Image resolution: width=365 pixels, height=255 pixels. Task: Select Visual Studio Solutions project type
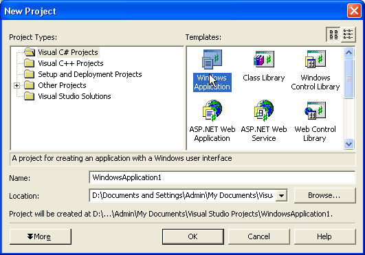coord(74,96)
